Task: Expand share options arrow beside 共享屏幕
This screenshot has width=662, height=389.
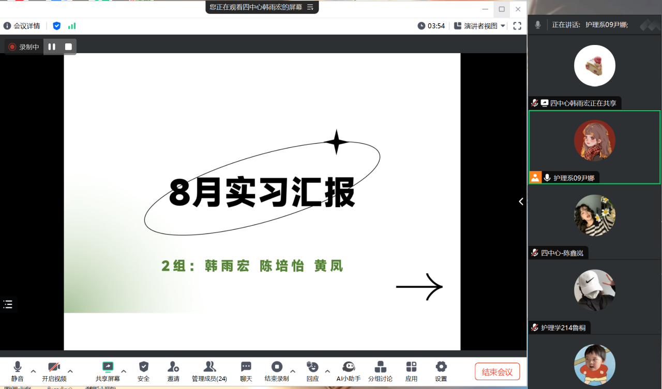Action: [124, 371]
